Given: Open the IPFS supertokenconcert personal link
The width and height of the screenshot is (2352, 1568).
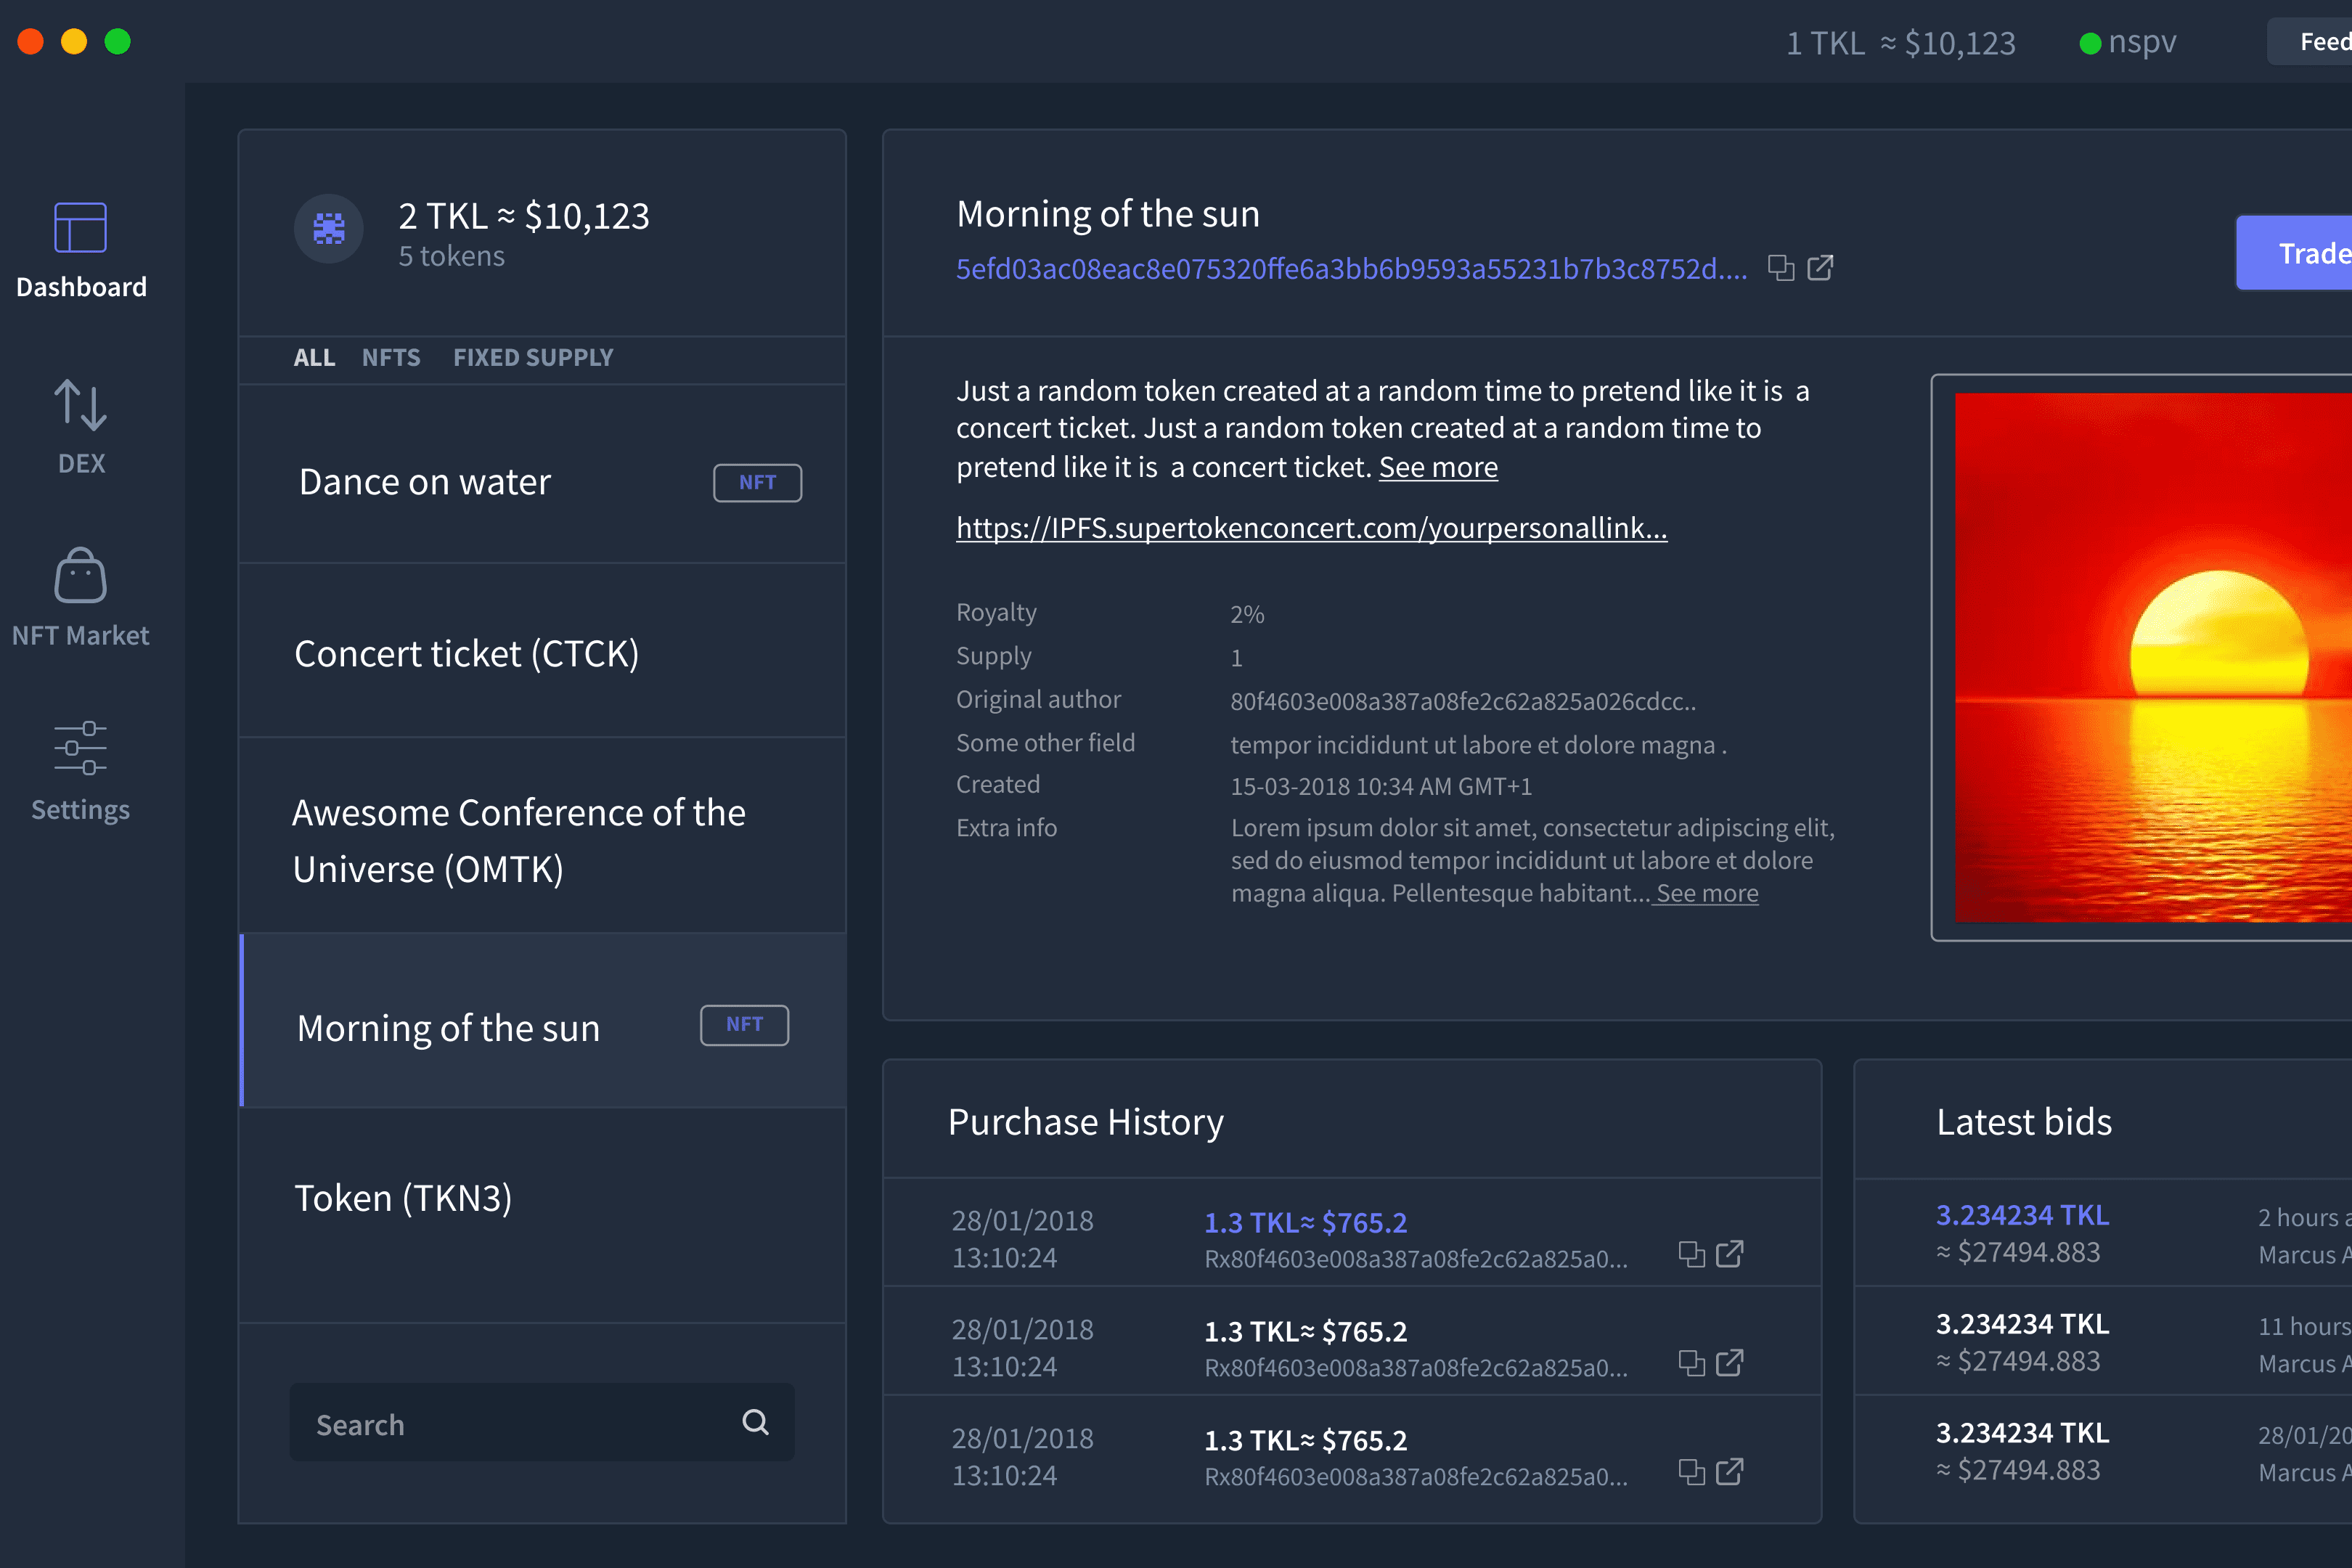Looking at the screenshot, I should [x=1311, y=528].
